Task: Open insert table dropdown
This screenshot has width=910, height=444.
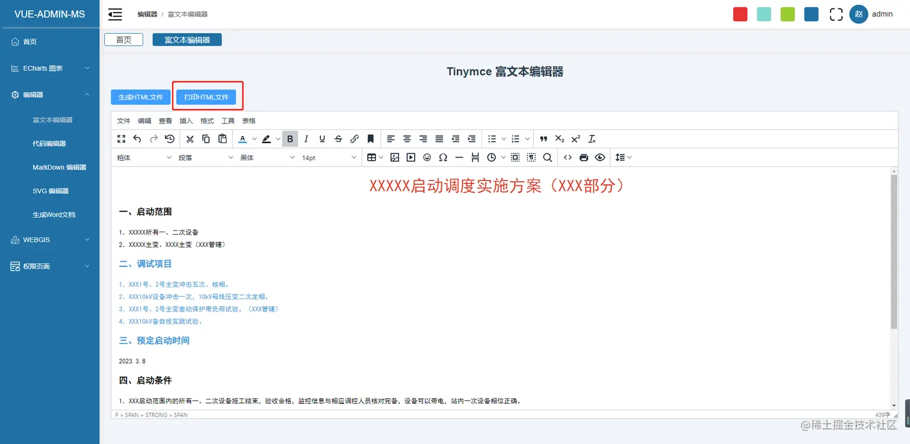Action: [x=375, y=158]
